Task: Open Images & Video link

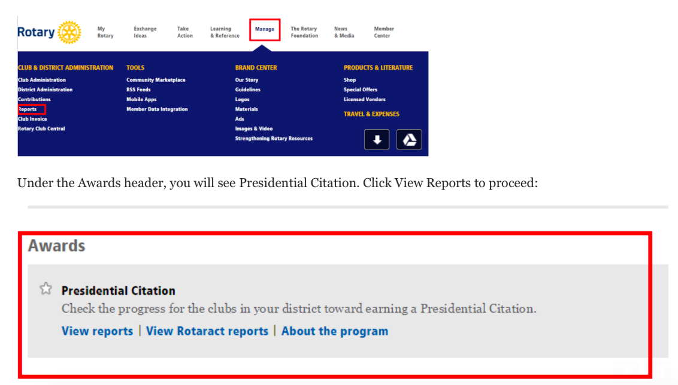Action: point(254,129)
